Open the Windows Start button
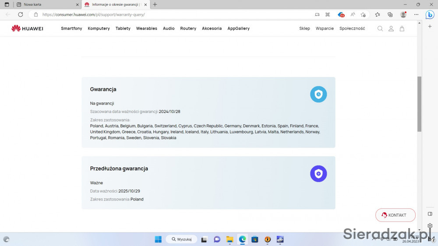Image resolution: width=438 pixels, height=246 pixels. [158, 239]
